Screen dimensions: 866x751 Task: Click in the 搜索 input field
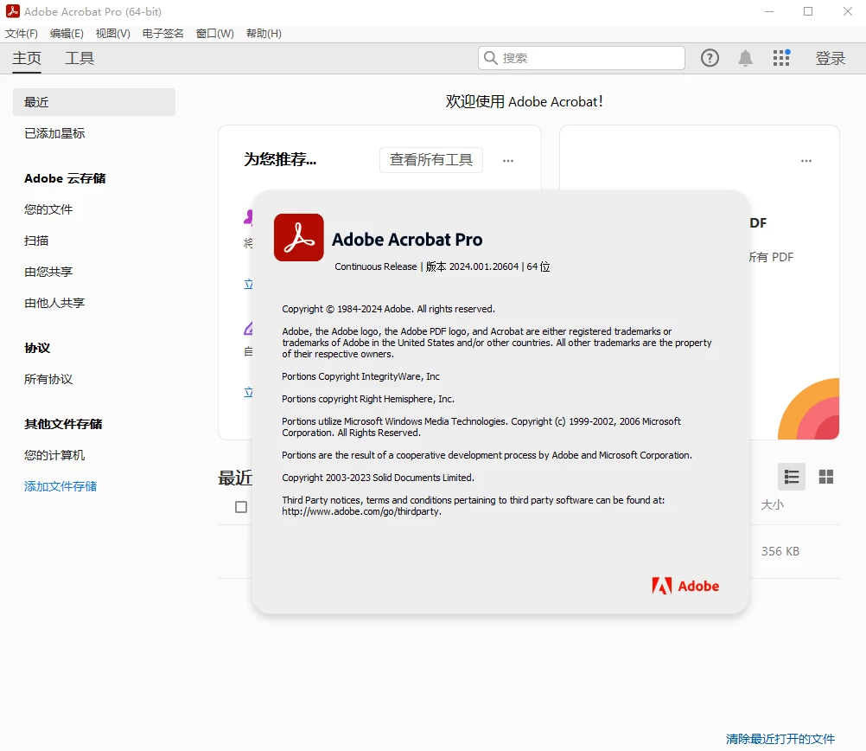(582, 57)
